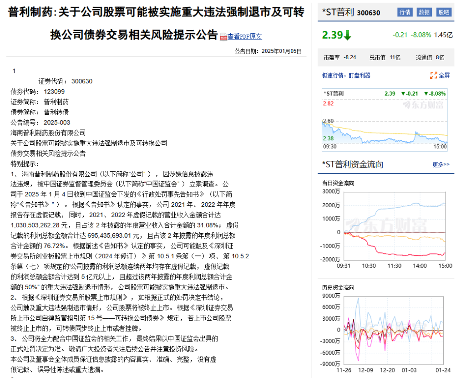
Task: Click the 债券简称: 普利转债 line
Action: point(40,112)
